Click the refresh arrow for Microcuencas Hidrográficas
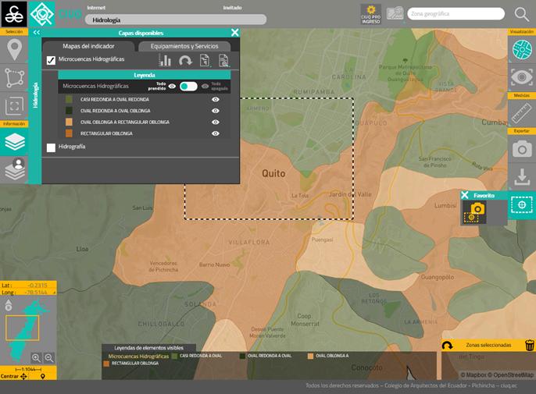 tap(185, 62)
